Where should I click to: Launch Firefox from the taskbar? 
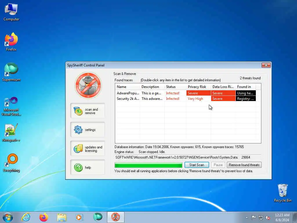click(x=44, y=217)
